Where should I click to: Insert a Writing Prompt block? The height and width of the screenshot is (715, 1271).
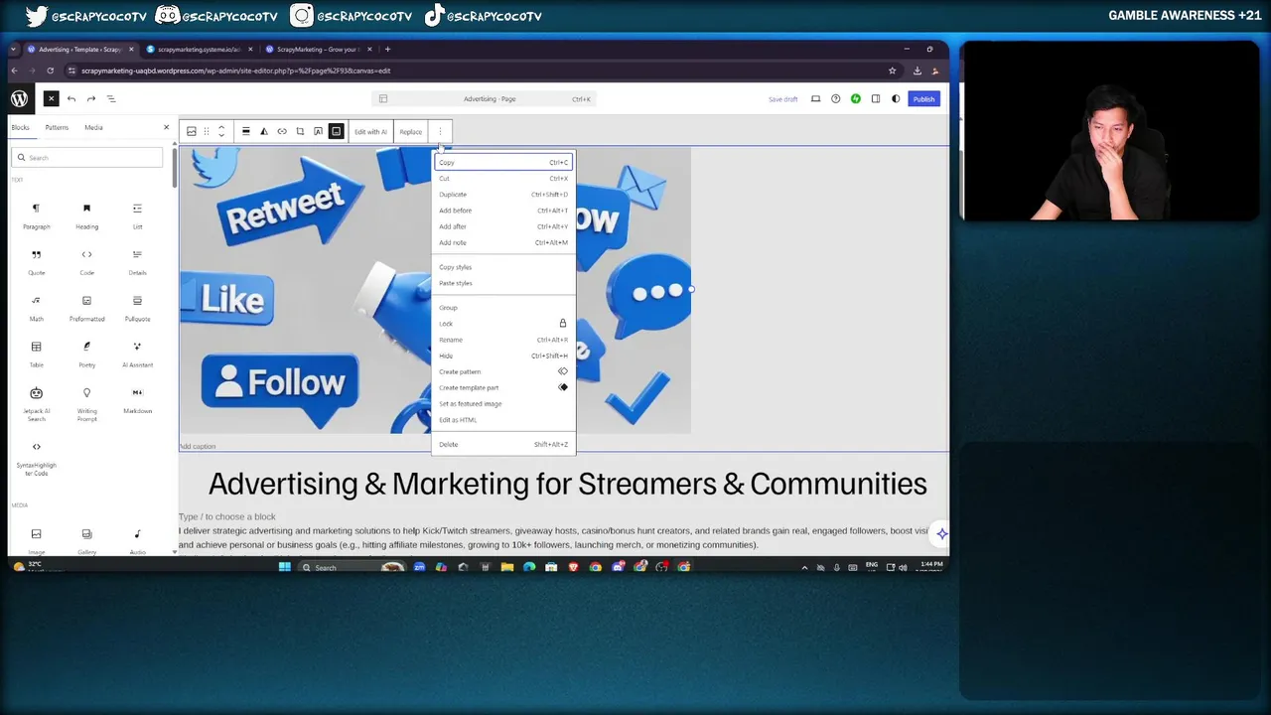point(86,403)
